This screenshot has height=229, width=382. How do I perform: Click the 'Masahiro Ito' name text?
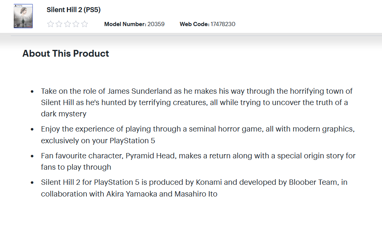point(196,194)
